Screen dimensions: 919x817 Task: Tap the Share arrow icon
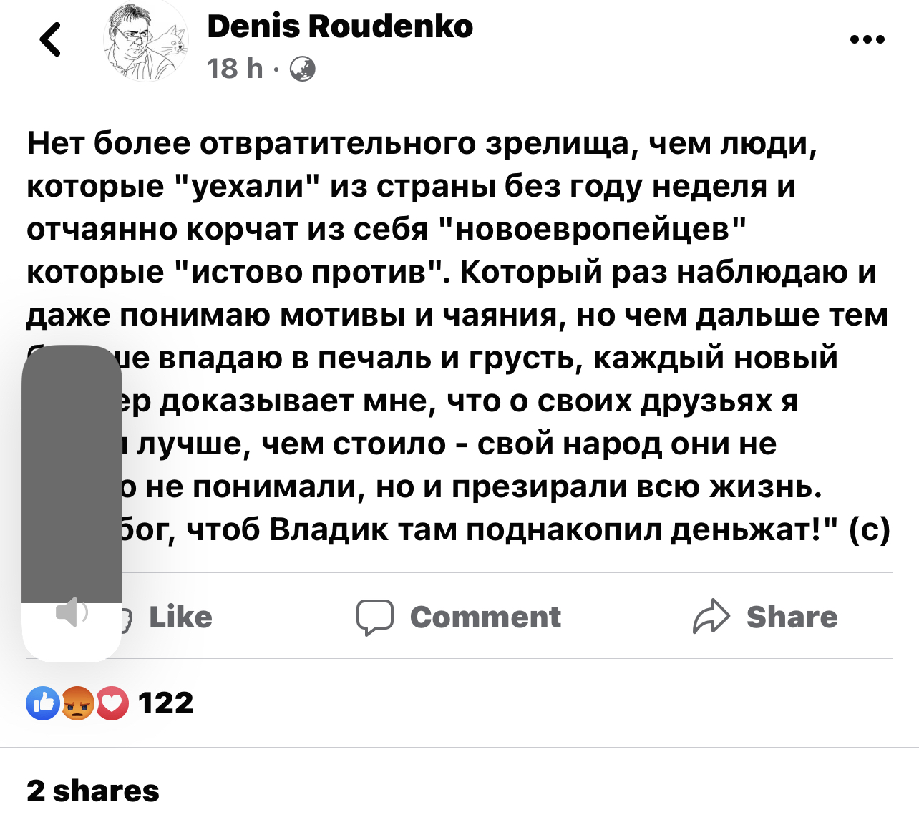[x=711, y=617]
